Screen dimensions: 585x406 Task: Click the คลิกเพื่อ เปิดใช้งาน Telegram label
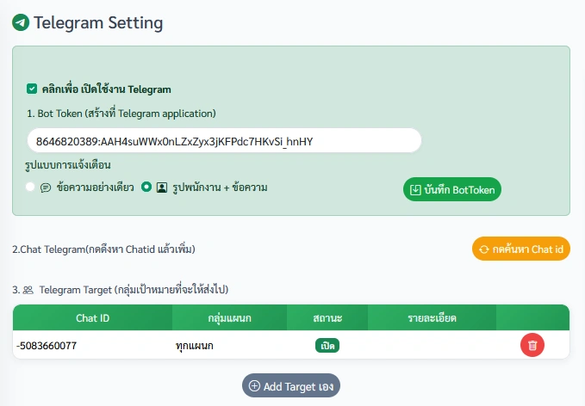[x=106, y=89]
